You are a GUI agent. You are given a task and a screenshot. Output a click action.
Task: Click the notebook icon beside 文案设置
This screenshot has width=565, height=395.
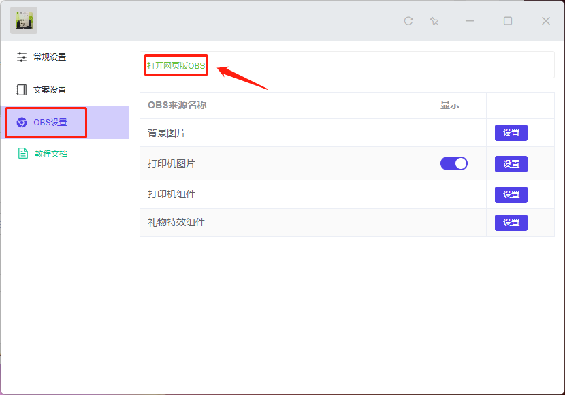coord(22,90)
